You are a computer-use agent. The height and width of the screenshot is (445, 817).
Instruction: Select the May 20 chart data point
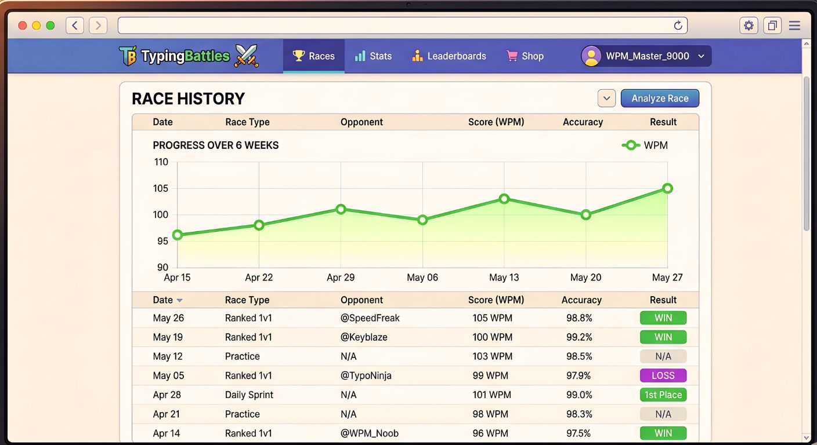[x=586, y=214]
